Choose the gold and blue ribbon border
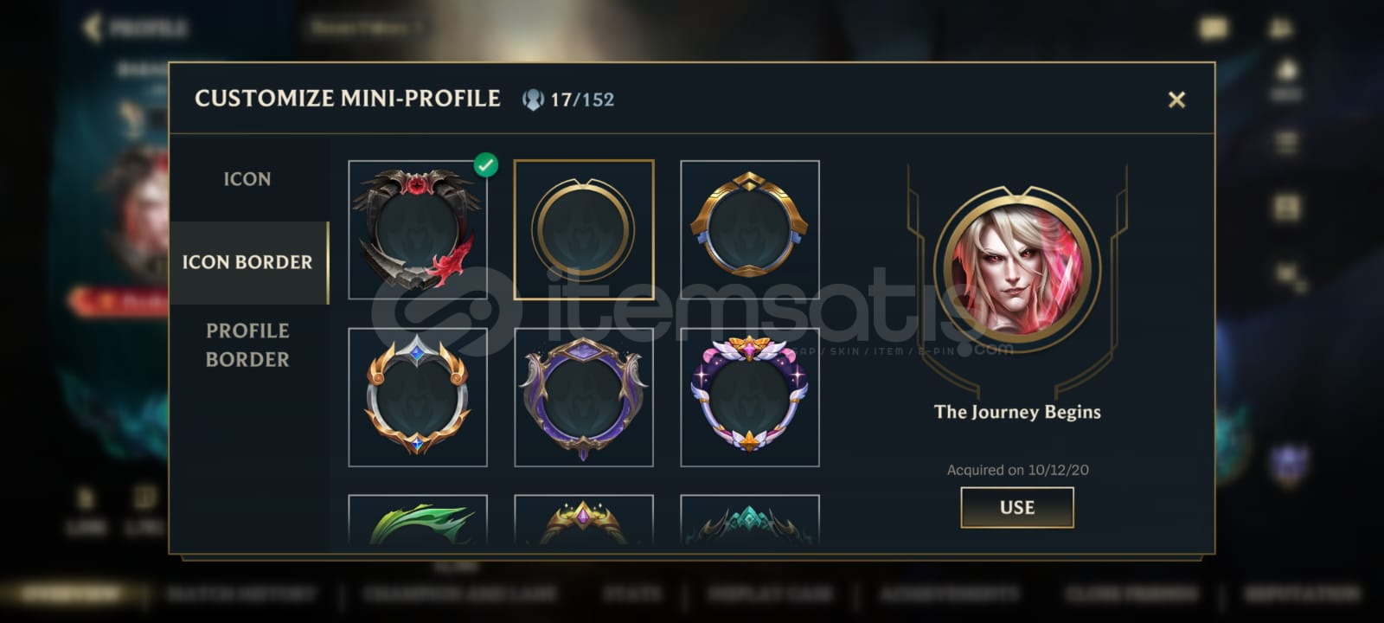Image resolution: width=1384 pixels, height=623 pixels. pos(750,230)
